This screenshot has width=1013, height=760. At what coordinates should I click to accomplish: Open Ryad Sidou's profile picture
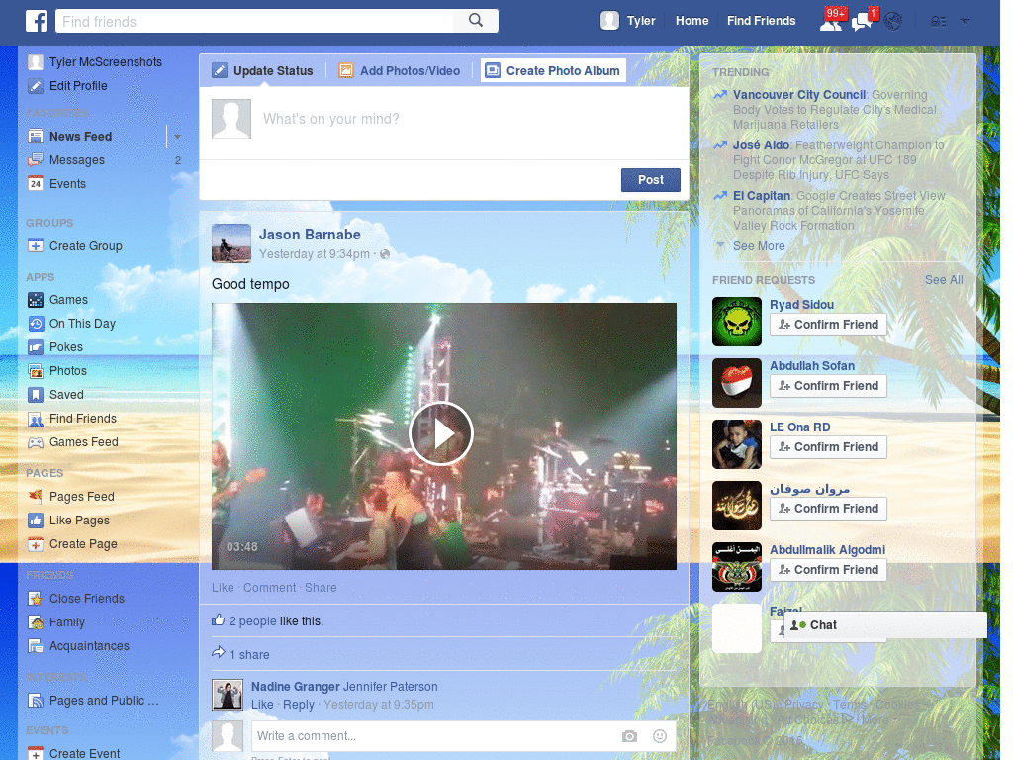[x=736, y=322]
